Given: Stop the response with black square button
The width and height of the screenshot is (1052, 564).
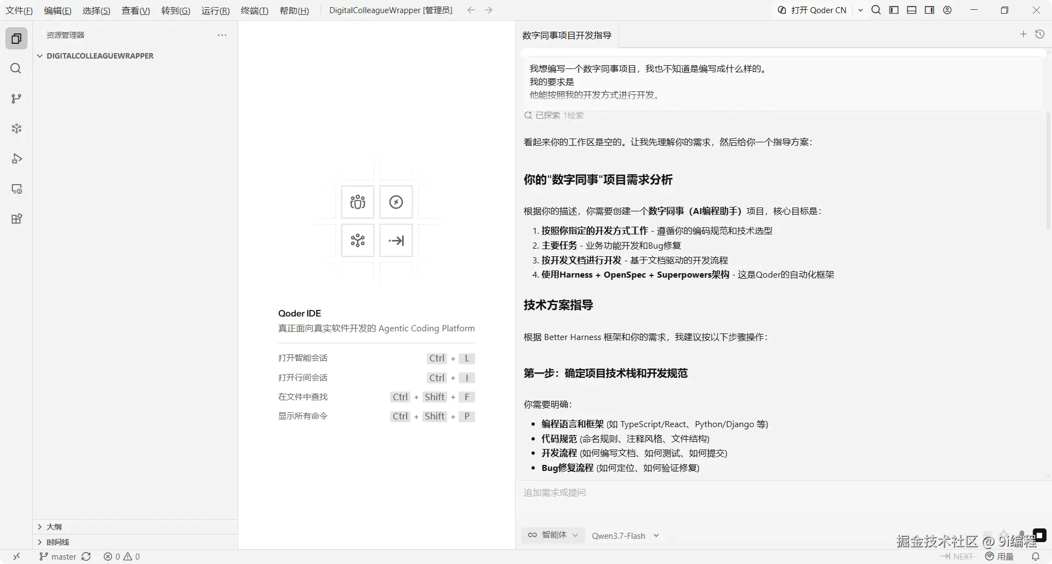Looking at the screenshot, I should (1039, 535).
